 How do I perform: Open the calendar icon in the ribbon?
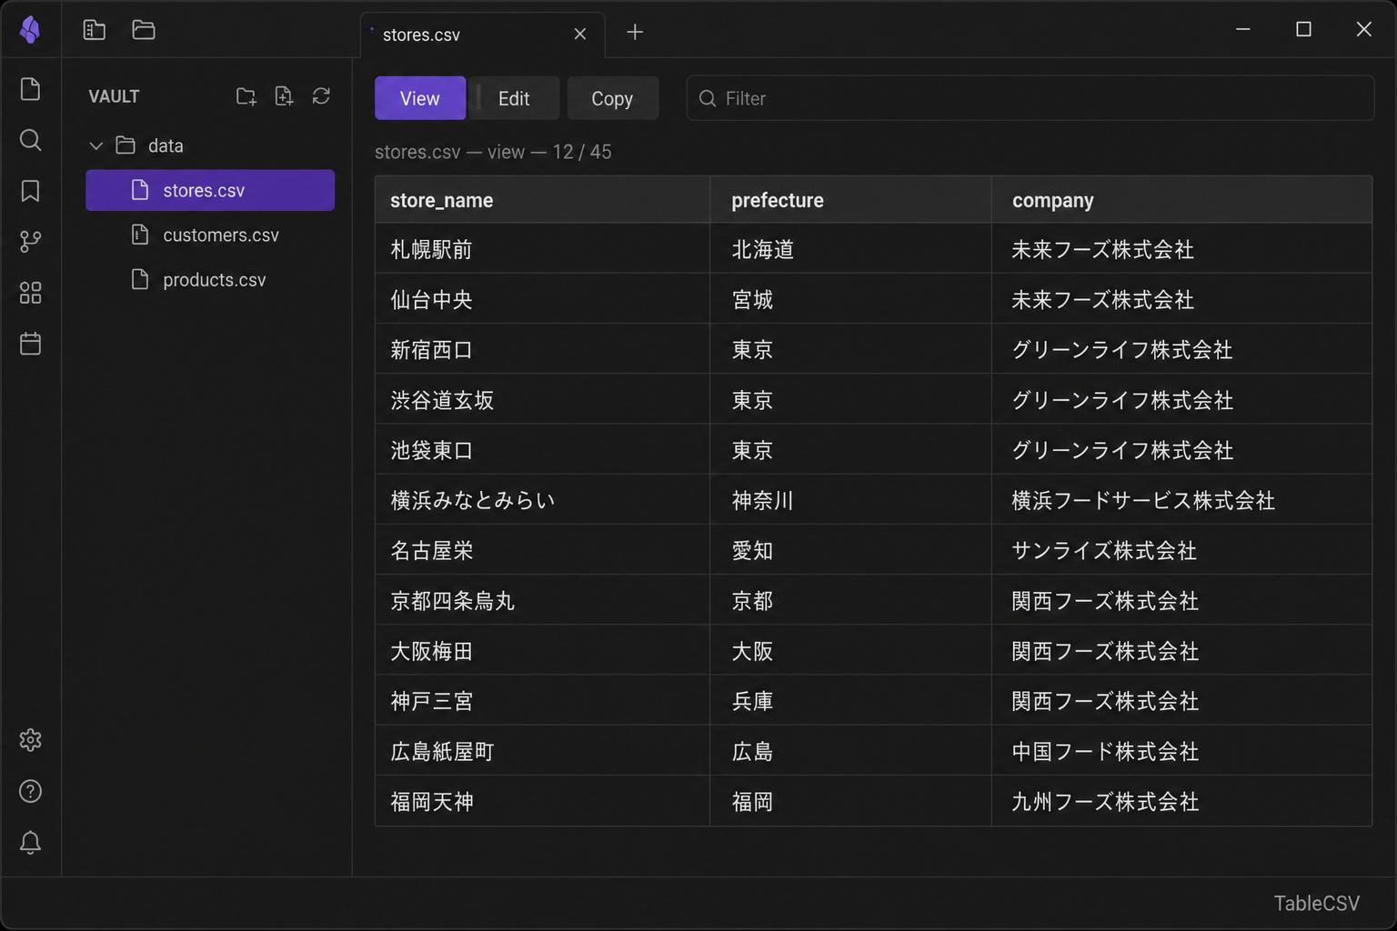30,344
